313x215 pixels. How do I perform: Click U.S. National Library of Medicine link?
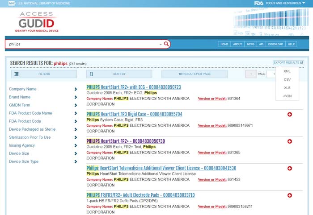tap(44, 4)
